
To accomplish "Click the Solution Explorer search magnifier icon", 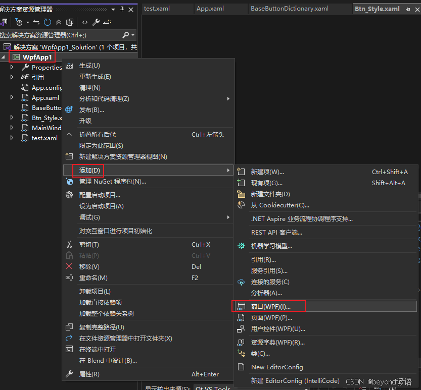I will pyautogui.click(x=125, y=35).
